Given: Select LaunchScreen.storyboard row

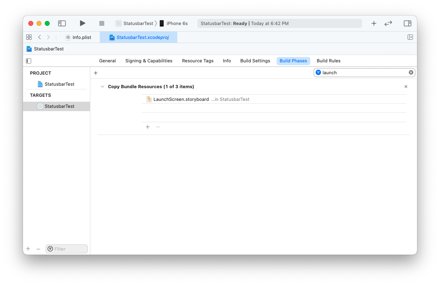Looking at the screenshot, I should tap(274, 99).
